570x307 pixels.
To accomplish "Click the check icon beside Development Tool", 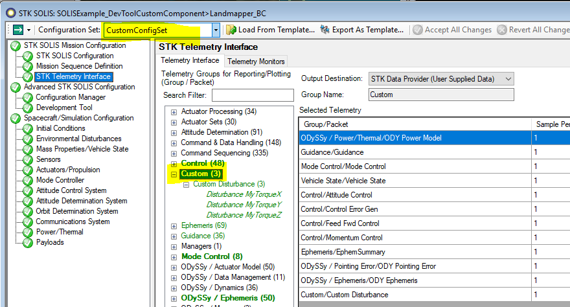I will 27,108.
